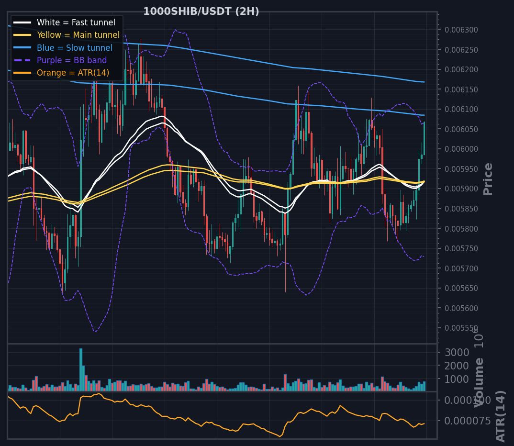Click the tallest volume spike bar
Image resolution: width=514 pixels, height=446 pixels.
(x=81, y=369)
